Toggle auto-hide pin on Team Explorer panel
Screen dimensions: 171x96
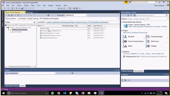(x=166, y=12)
